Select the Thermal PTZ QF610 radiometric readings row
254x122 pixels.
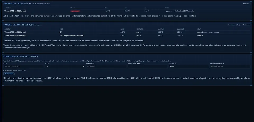pyautogui.click(x=127, y=11)
